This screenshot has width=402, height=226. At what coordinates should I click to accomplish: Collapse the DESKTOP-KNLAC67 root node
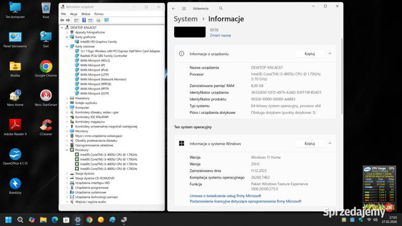(62, 28)
